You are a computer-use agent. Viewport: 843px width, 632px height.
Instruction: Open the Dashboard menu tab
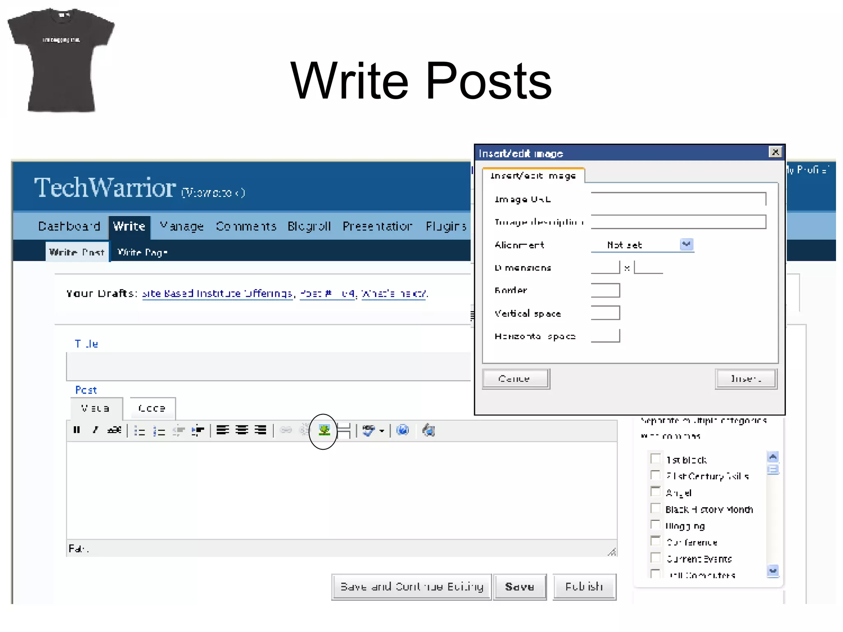click(x=69, y=226)
